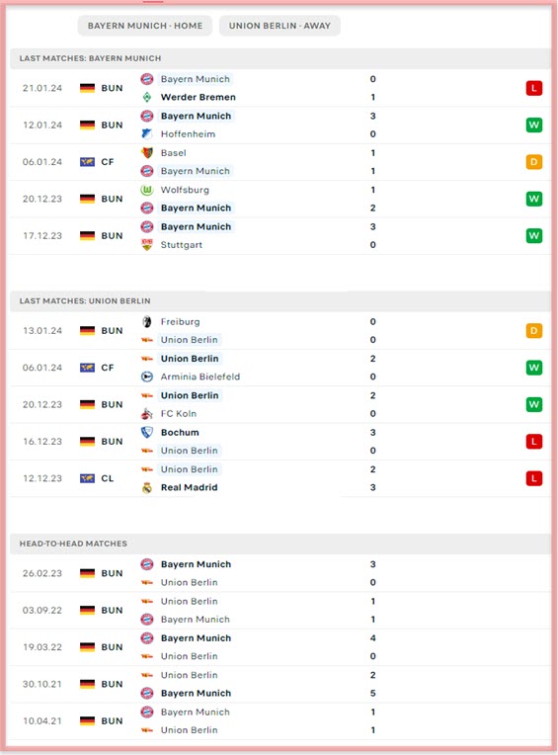558x755 pixels.
Task: Click the Real Madrid club crest
Action: pos(147,488)
